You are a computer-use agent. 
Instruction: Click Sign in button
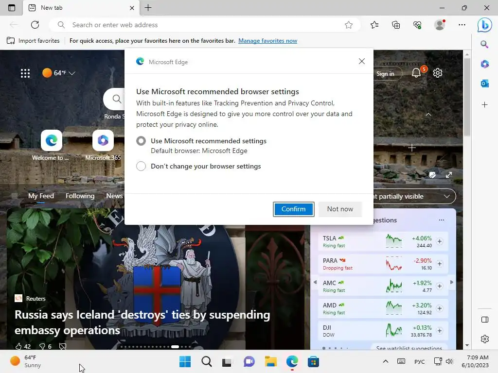point(385,74)
